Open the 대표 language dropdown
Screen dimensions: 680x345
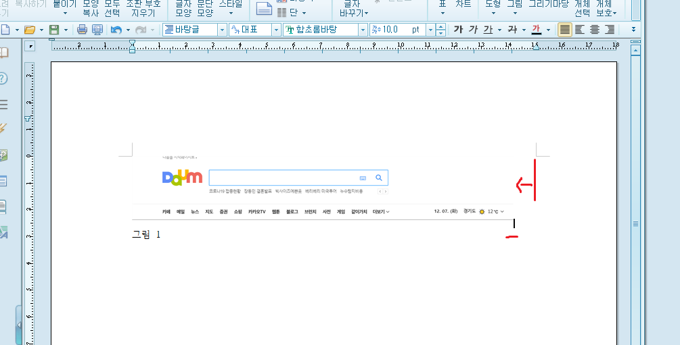(276, 30)
